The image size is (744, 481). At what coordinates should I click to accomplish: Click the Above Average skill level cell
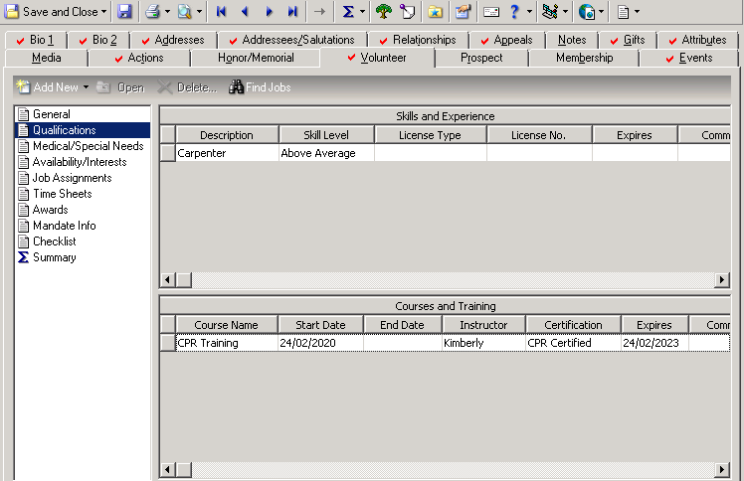(x=326, y=153)
